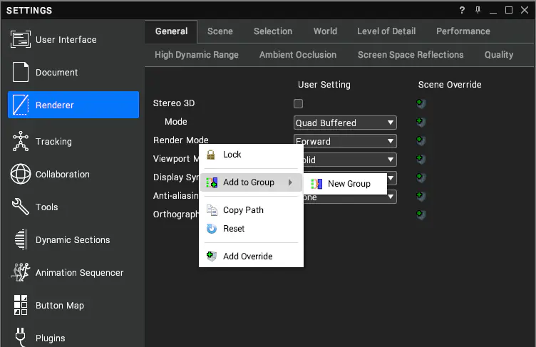
Task: Expand the Add to Group submenu
Action: click(x=251, y=182)
